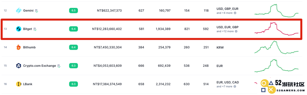The image size is (307, 95).
Task: Click the info icon after 'and +4 more'
Action: click(235, 13)
